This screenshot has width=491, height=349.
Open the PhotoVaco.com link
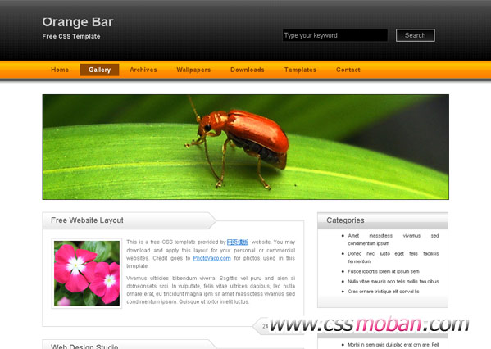[x=212, y=258]
